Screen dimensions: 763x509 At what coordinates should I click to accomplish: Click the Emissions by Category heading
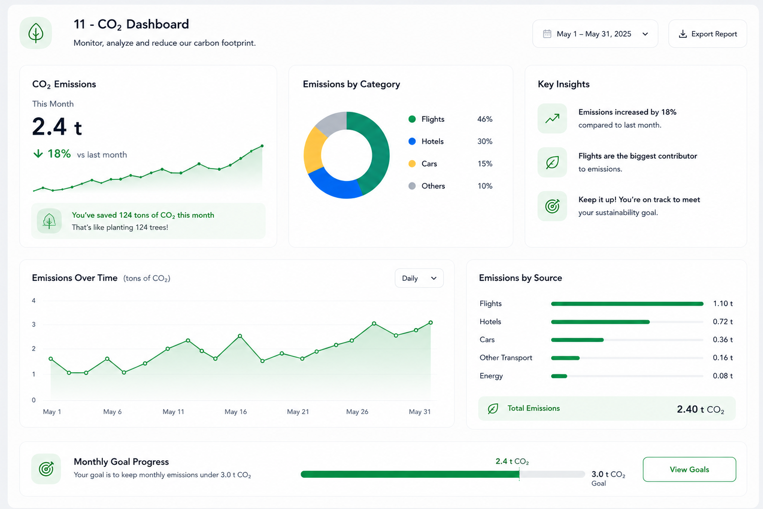(x=351, y=84)
